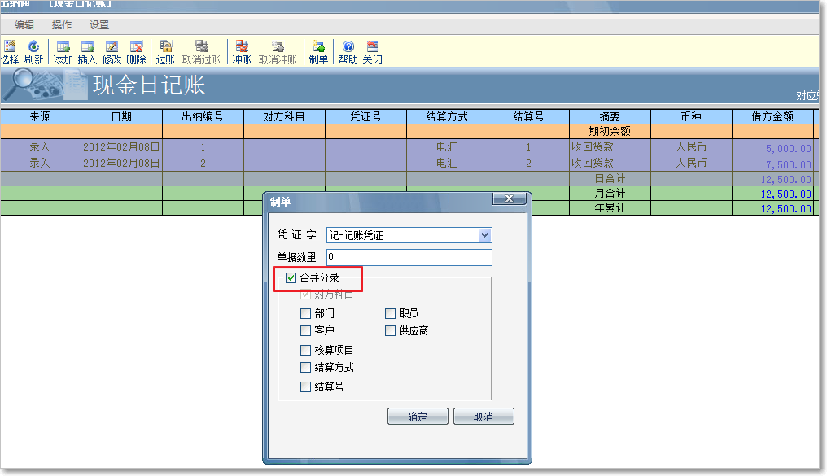The height and width of the screenshot is (476, 827).
Task: Click the 插入 insert row icon
Action: click(x=87, y=47)
